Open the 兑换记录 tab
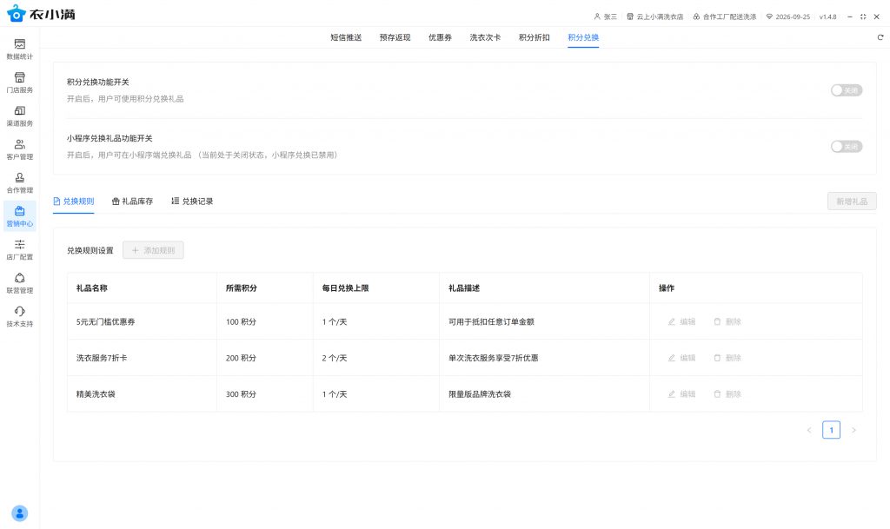 click(x=192, y=201)
